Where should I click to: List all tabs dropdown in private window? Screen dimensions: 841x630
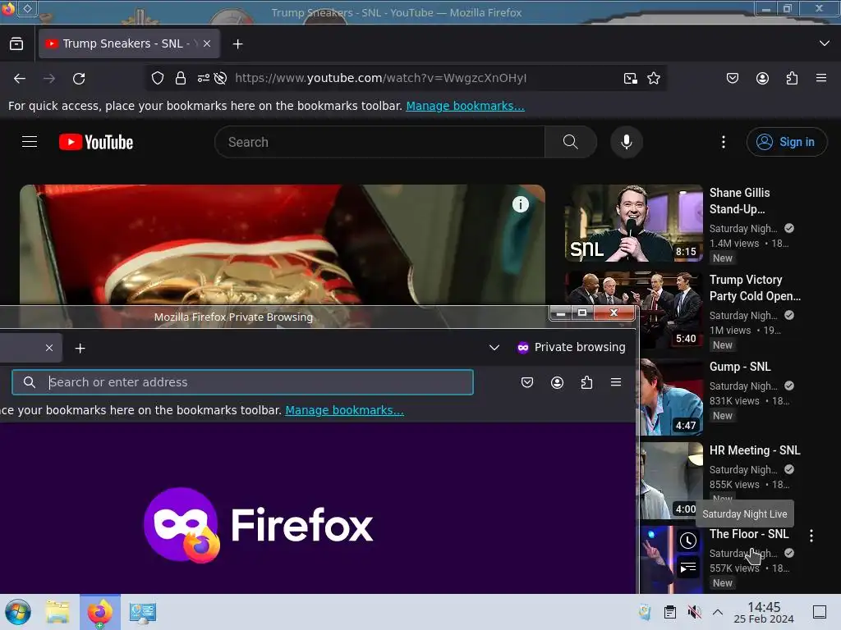pos(494,348)
